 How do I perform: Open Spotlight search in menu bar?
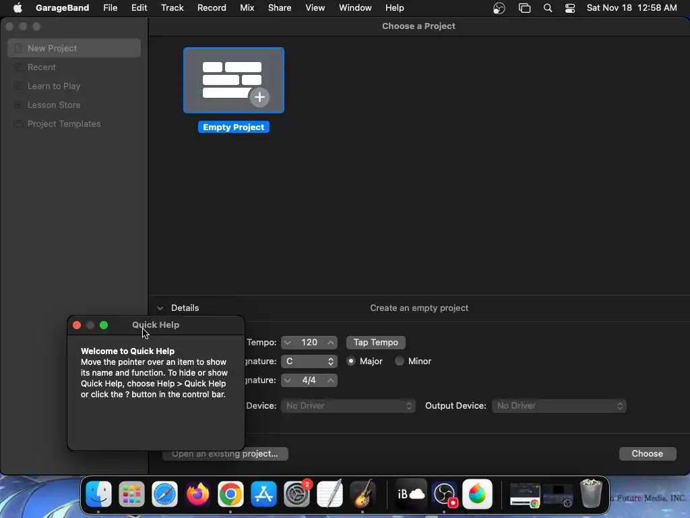click(x=548, y=8)
